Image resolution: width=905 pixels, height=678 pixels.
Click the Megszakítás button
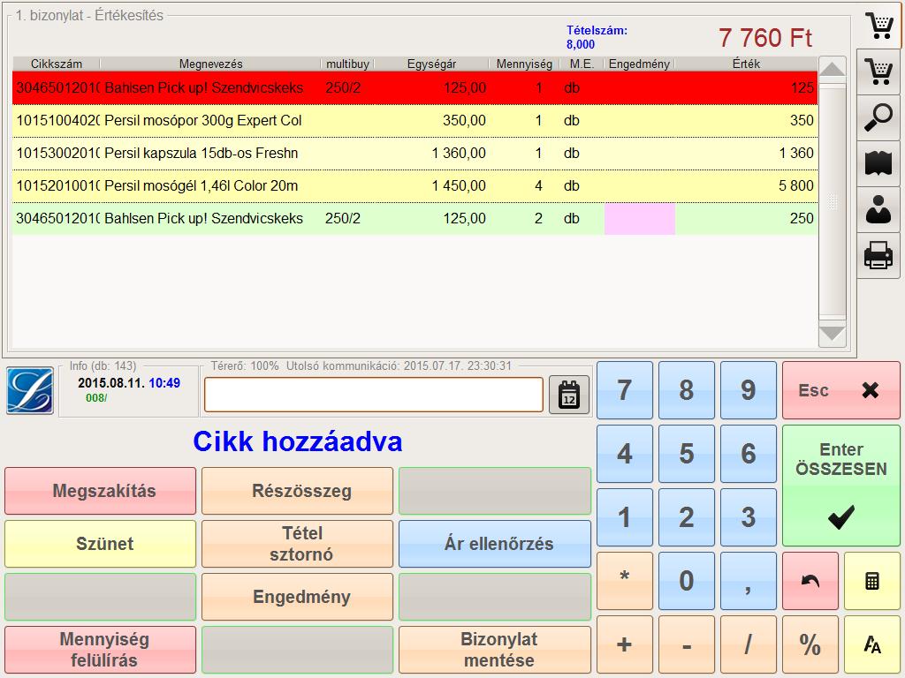point(101,491)
